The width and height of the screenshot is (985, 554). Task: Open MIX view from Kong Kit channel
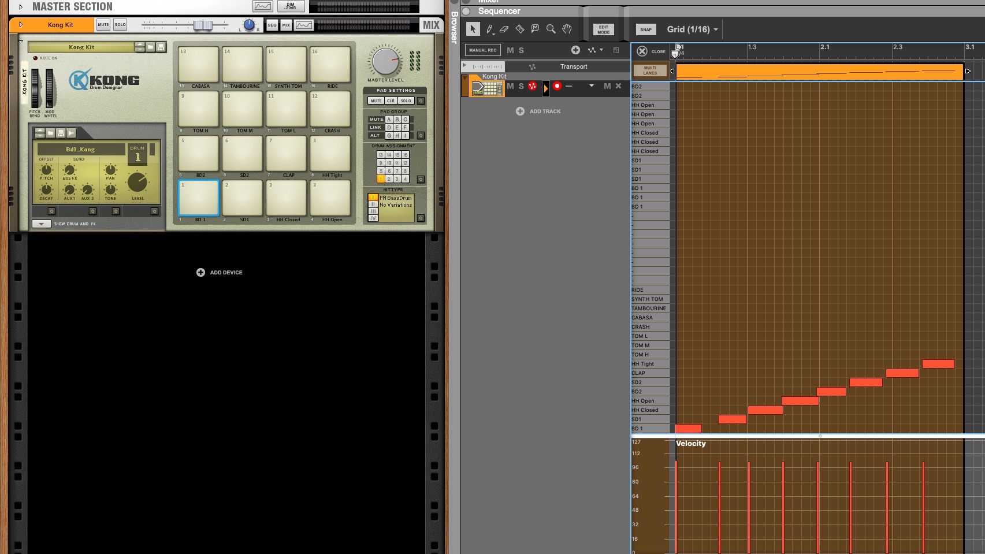click(x=285, y=25)
